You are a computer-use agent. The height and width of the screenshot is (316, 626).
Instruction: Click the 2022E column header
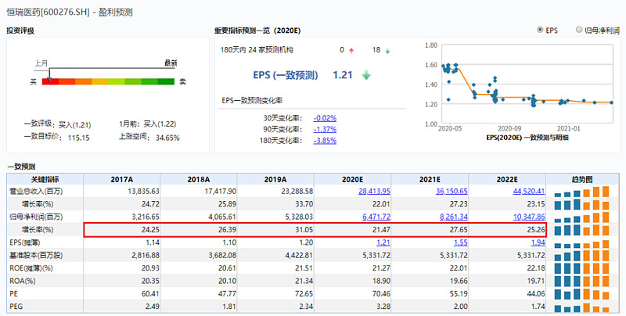tap(507, 179)
